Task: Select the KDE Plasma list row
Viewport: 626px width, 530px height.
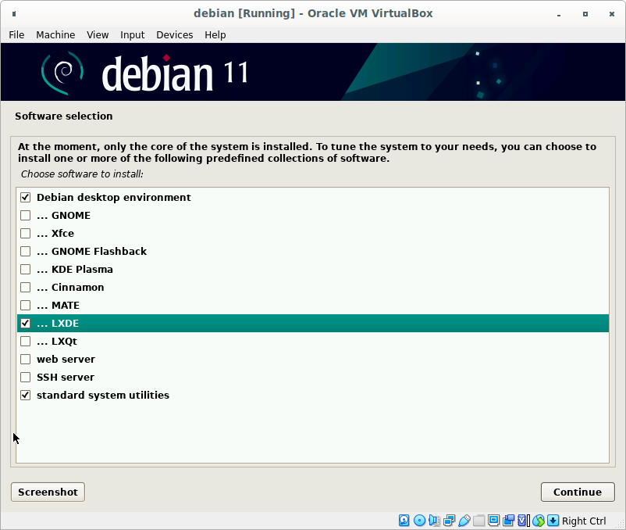Action: point(312,270)
